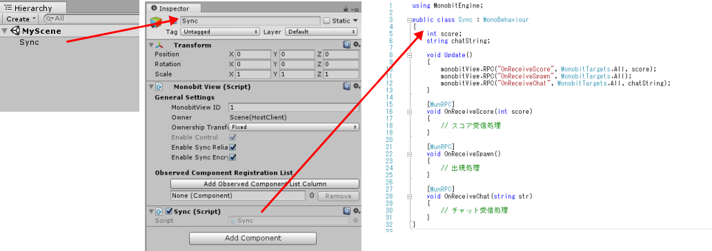The height and width of the screenshot is (251, 712).
Task: Open the Layer dropdown showing Default
Action: [322, 32]
